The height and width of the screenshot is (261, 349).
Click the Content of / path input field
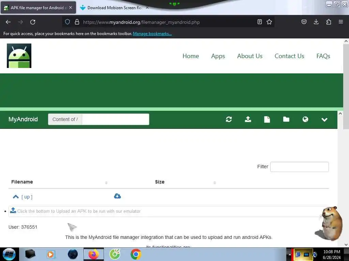click(x=116, y=119)
